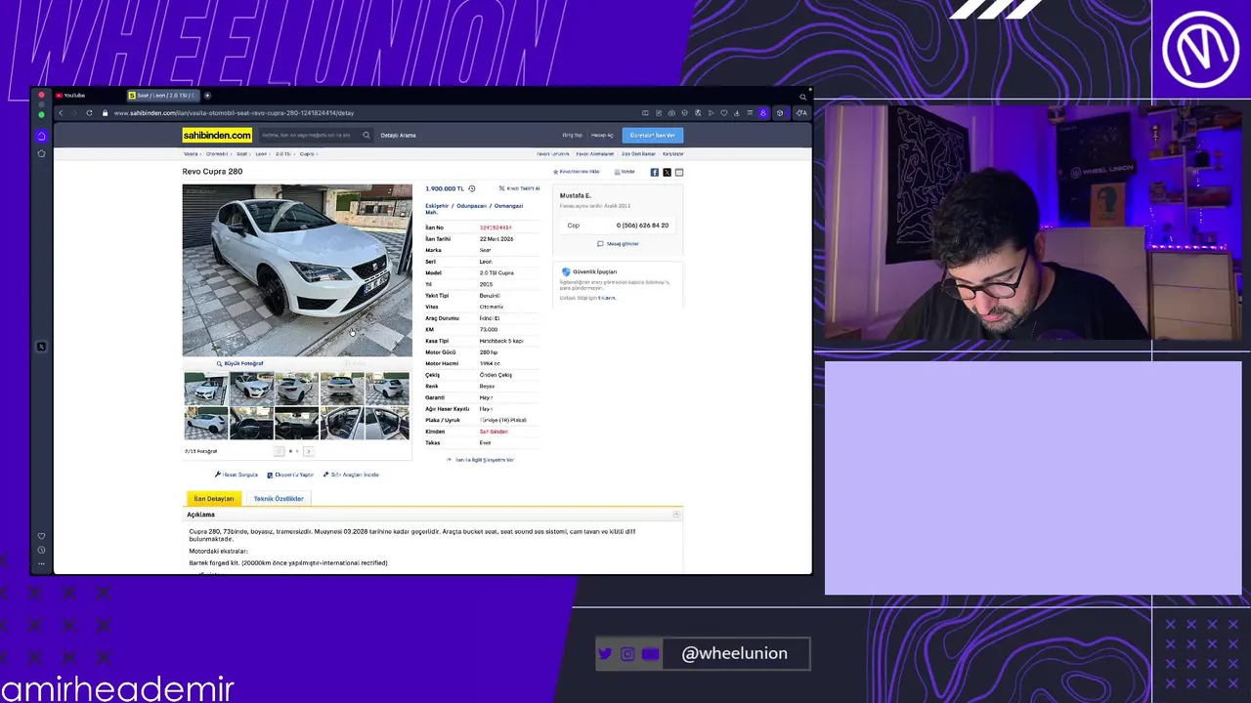Image resolution: width=1251 pixels, height=703 pixels.
Task: Click Hesap Aç link
Action: [x=602, y=135]
